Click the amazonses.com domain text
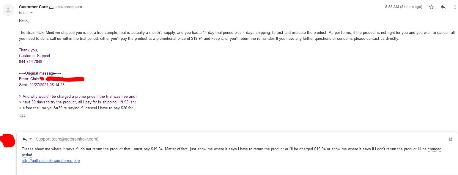The height and width of the screenshot is (175, 458). click(x=68, y=7)
